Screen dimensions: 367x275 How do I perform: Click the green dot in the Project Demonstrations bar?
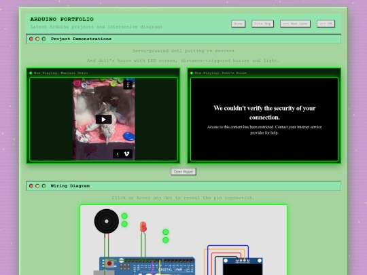(43, 39)
